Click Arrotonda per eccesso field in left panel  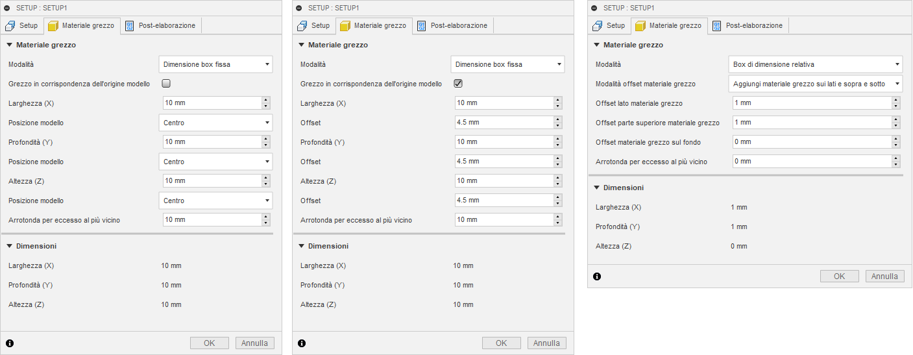pos(212,220)
